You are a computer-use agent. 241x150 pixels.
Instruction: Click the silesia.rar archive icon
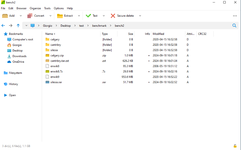(47, 82)
